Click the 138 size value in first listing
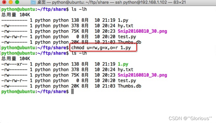 [75, 20]
